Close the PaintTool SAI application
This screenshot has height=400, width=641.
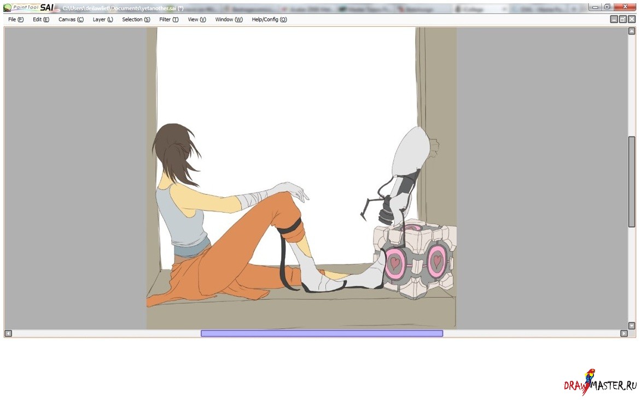point(625,7)
